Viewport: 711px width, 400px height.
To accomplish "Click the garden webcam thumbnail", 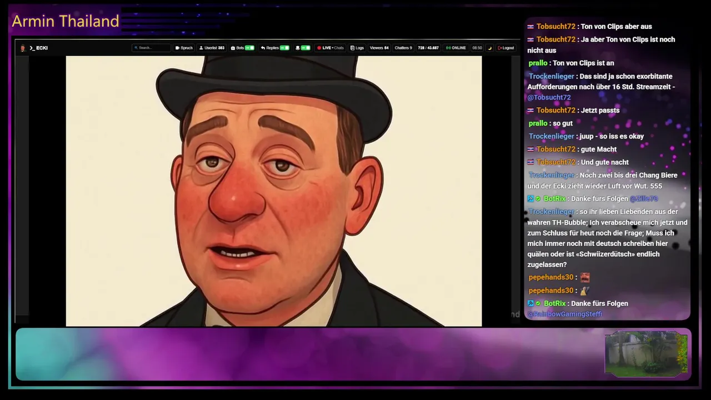I will (x=647, y=353).
